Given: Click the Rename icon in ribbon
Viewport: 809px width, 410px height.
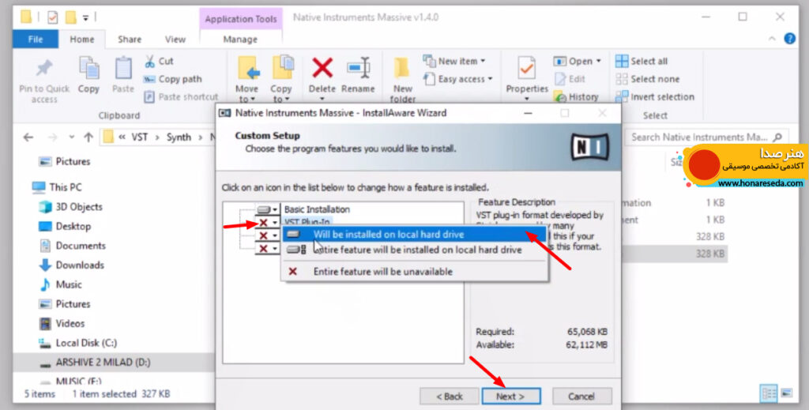Looking at the screenshot, I should (358, 69).
